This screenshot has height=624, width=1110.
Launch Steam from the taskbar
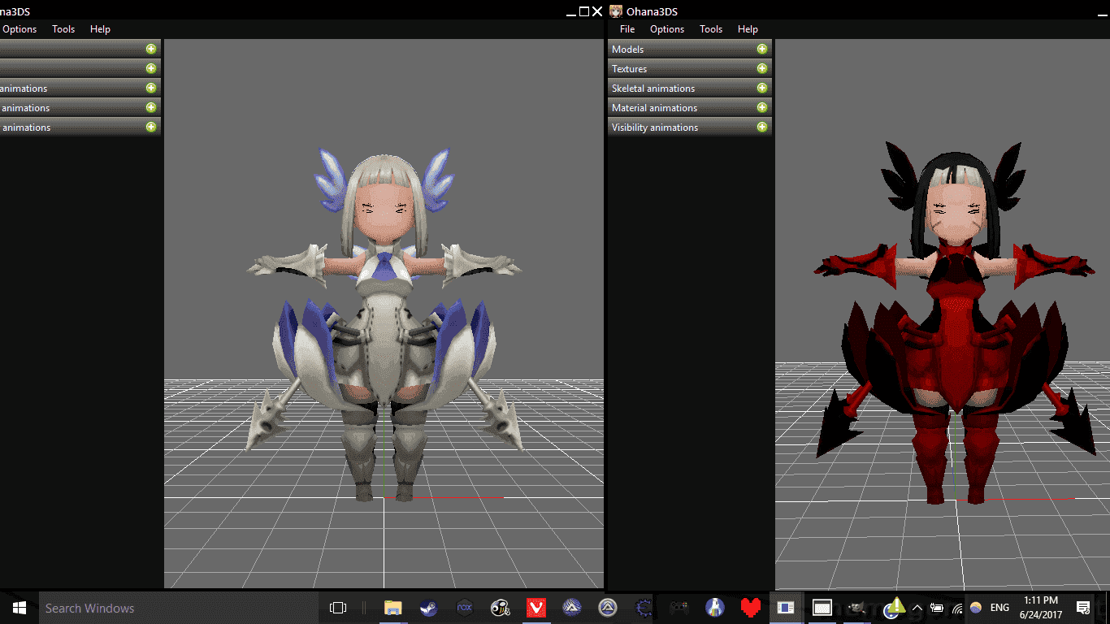(x=428, y=608)
